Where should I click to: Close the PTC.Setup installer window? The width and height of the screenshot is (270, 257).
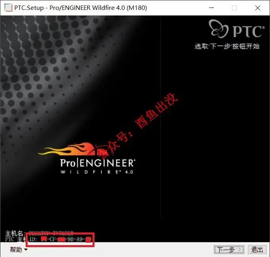point(258,8)
